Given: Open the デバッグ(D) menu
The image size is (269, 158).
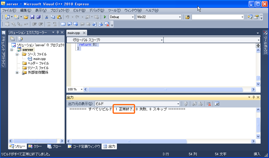Looking at the screenshot, I should point(97,10).
